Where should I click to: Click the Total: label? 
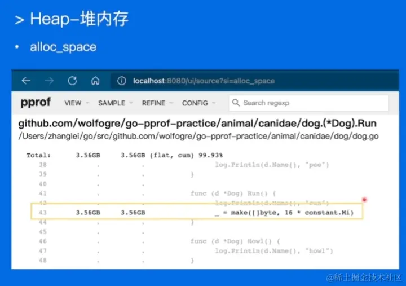38,155
